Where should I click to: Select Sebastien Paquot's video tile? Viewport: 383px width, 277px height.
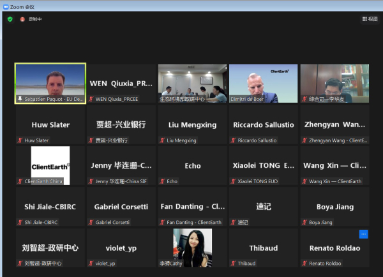pos(50,84)
